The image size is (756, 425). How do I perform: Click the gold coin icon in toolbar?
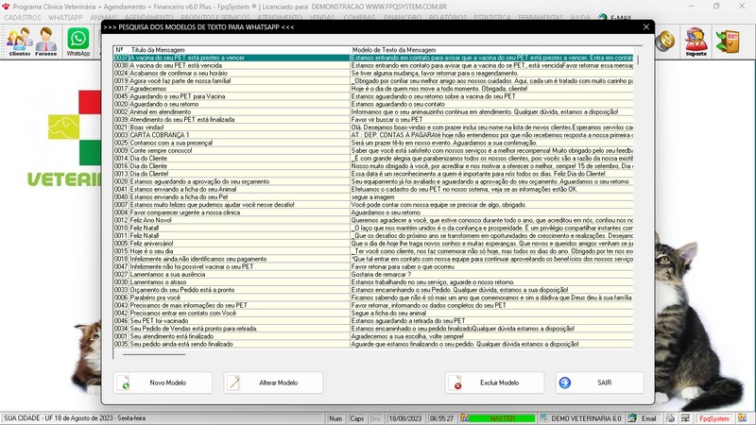coord(665,40)
